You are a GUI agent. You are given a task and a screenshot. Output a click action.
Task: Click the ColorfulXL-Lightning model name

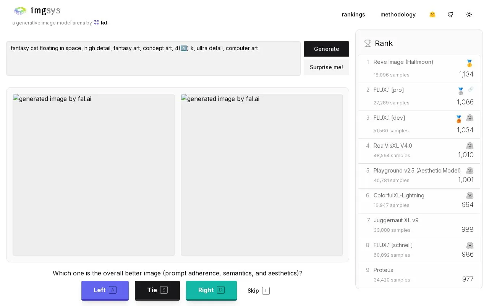coord(399,195)
